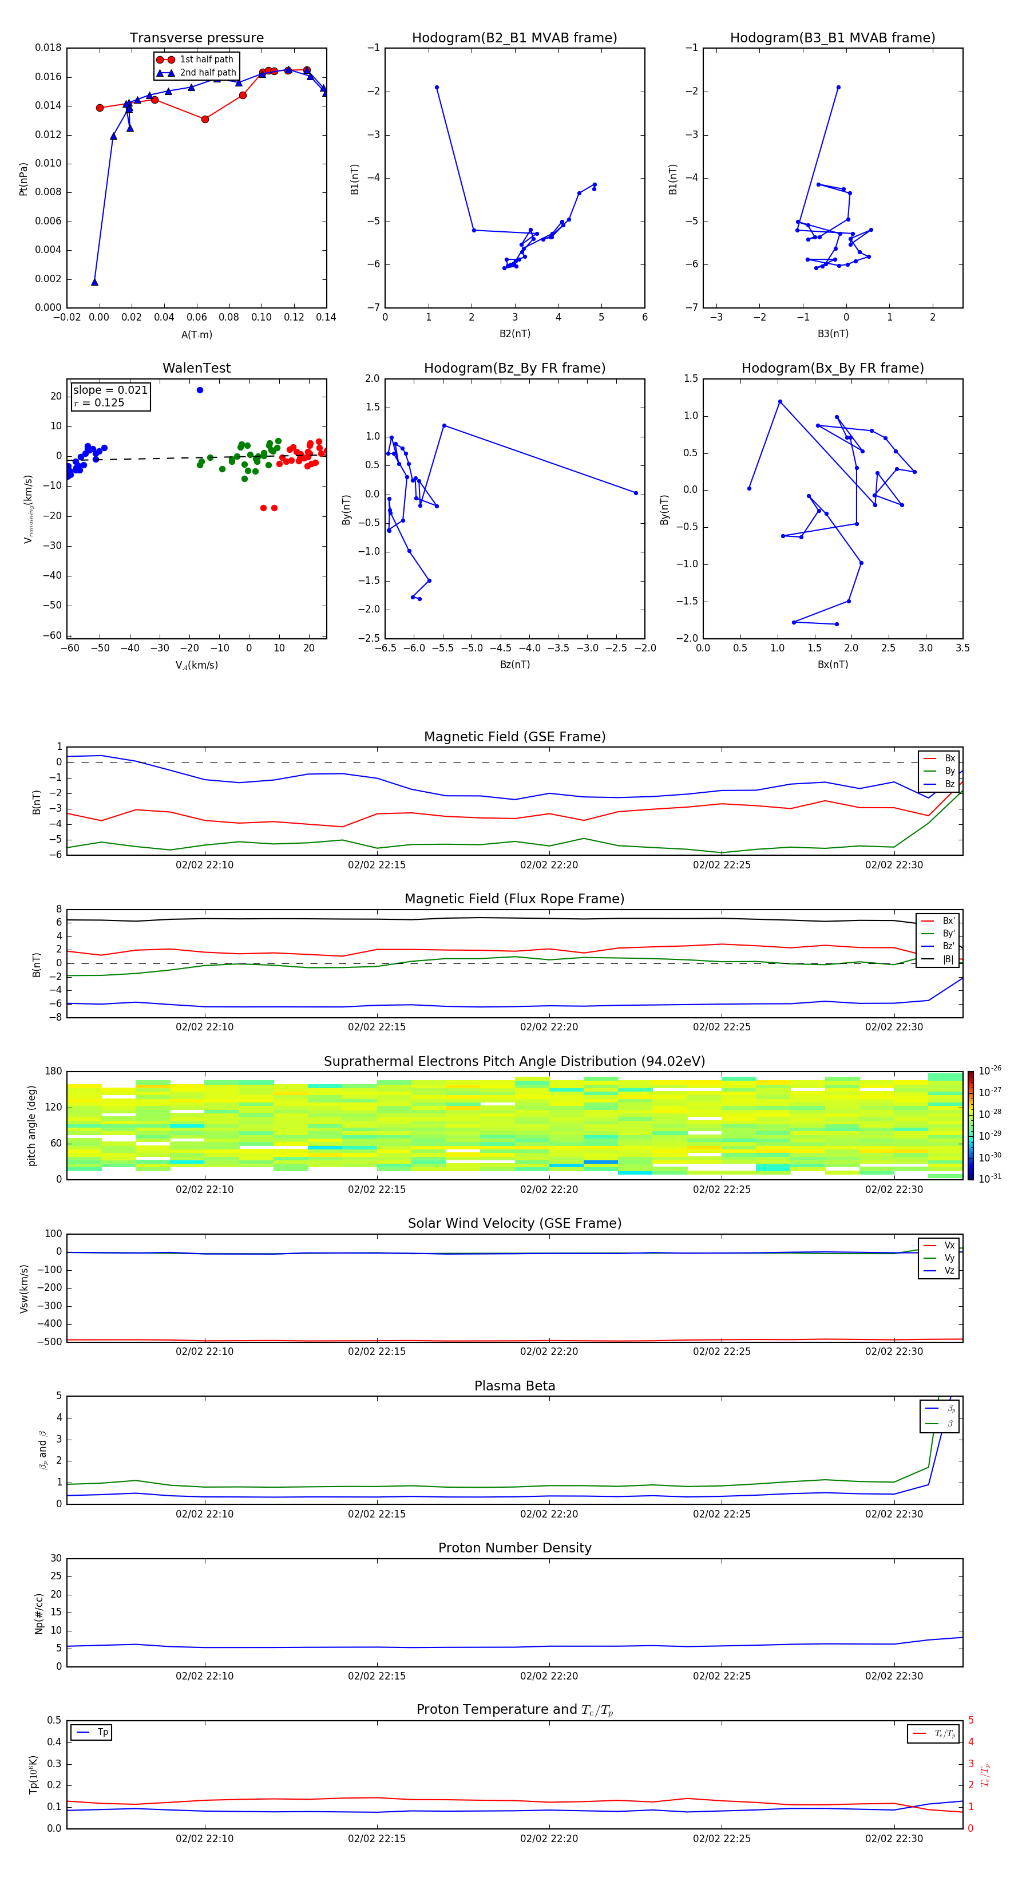1030x1889 pixels.
Task: Click the 'pitch angle (deg)' axis label
Action: 31,1125
